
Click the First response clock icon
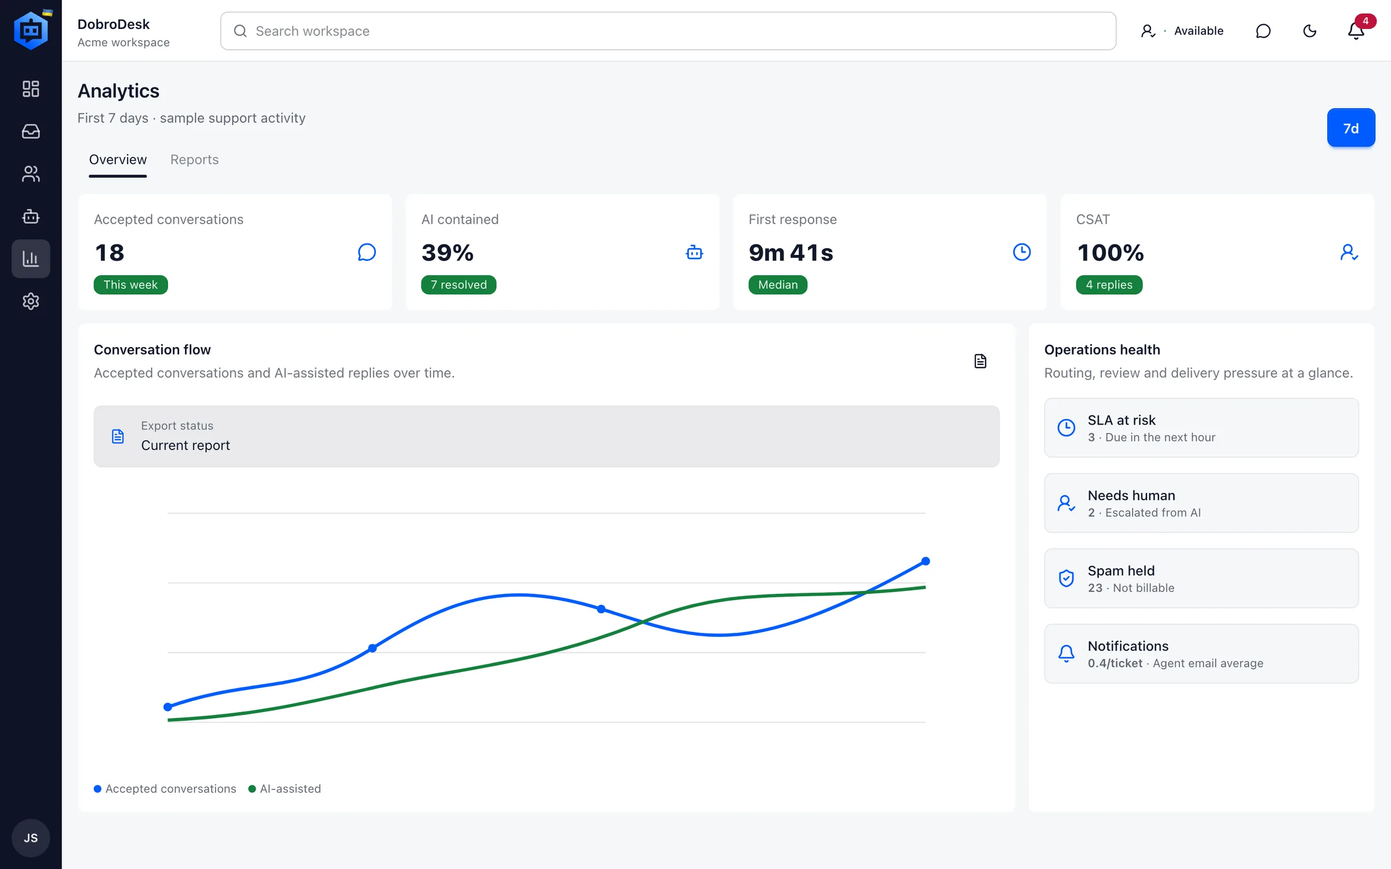click(x=1022, y=252)
